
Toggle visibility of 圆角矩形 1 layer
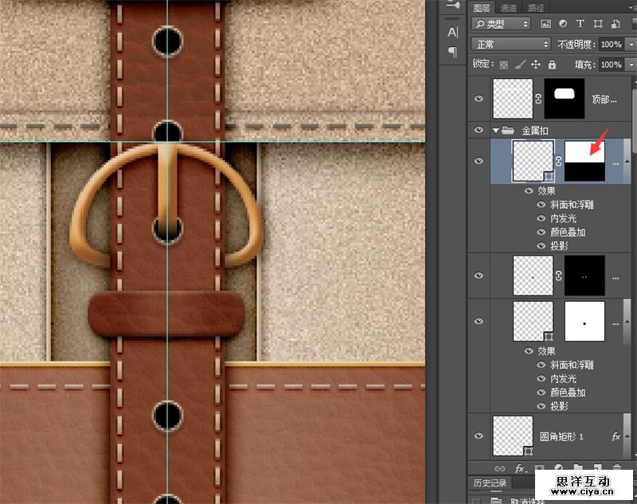pos(479,436)
